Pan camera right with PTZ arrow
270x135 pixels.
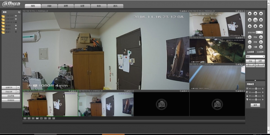pyautogui.click(x=261, y=20)
